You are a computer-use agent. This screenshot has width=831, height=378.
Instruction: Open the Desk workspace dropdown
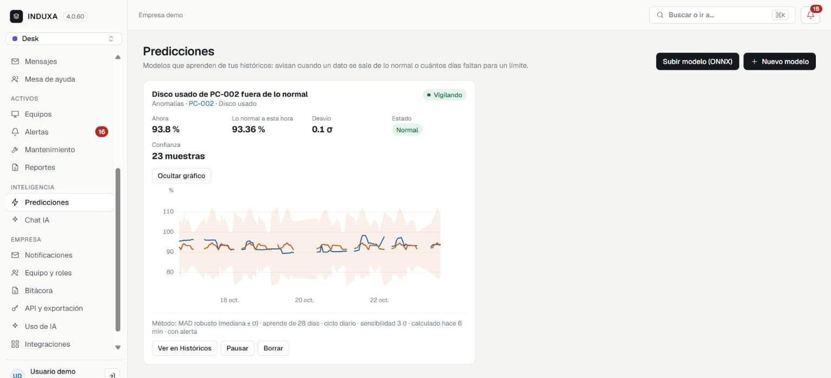[x=64, y=39]
